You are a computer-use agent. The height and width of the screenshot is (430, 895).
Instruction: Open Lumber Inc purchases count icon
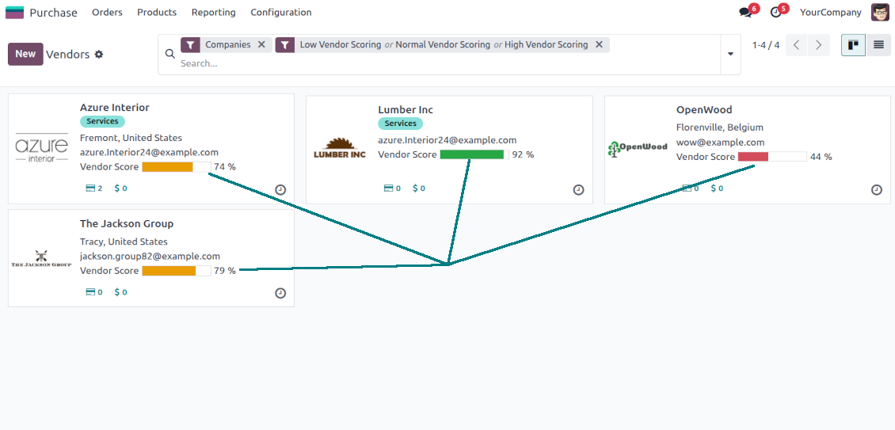pos(392,188)
